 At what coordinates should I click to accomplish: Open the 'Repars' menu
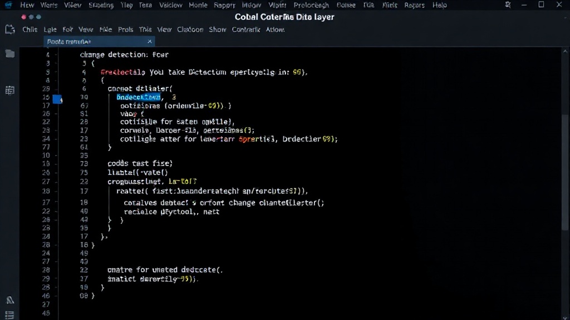pyautogui.click(x=414, y=5)
